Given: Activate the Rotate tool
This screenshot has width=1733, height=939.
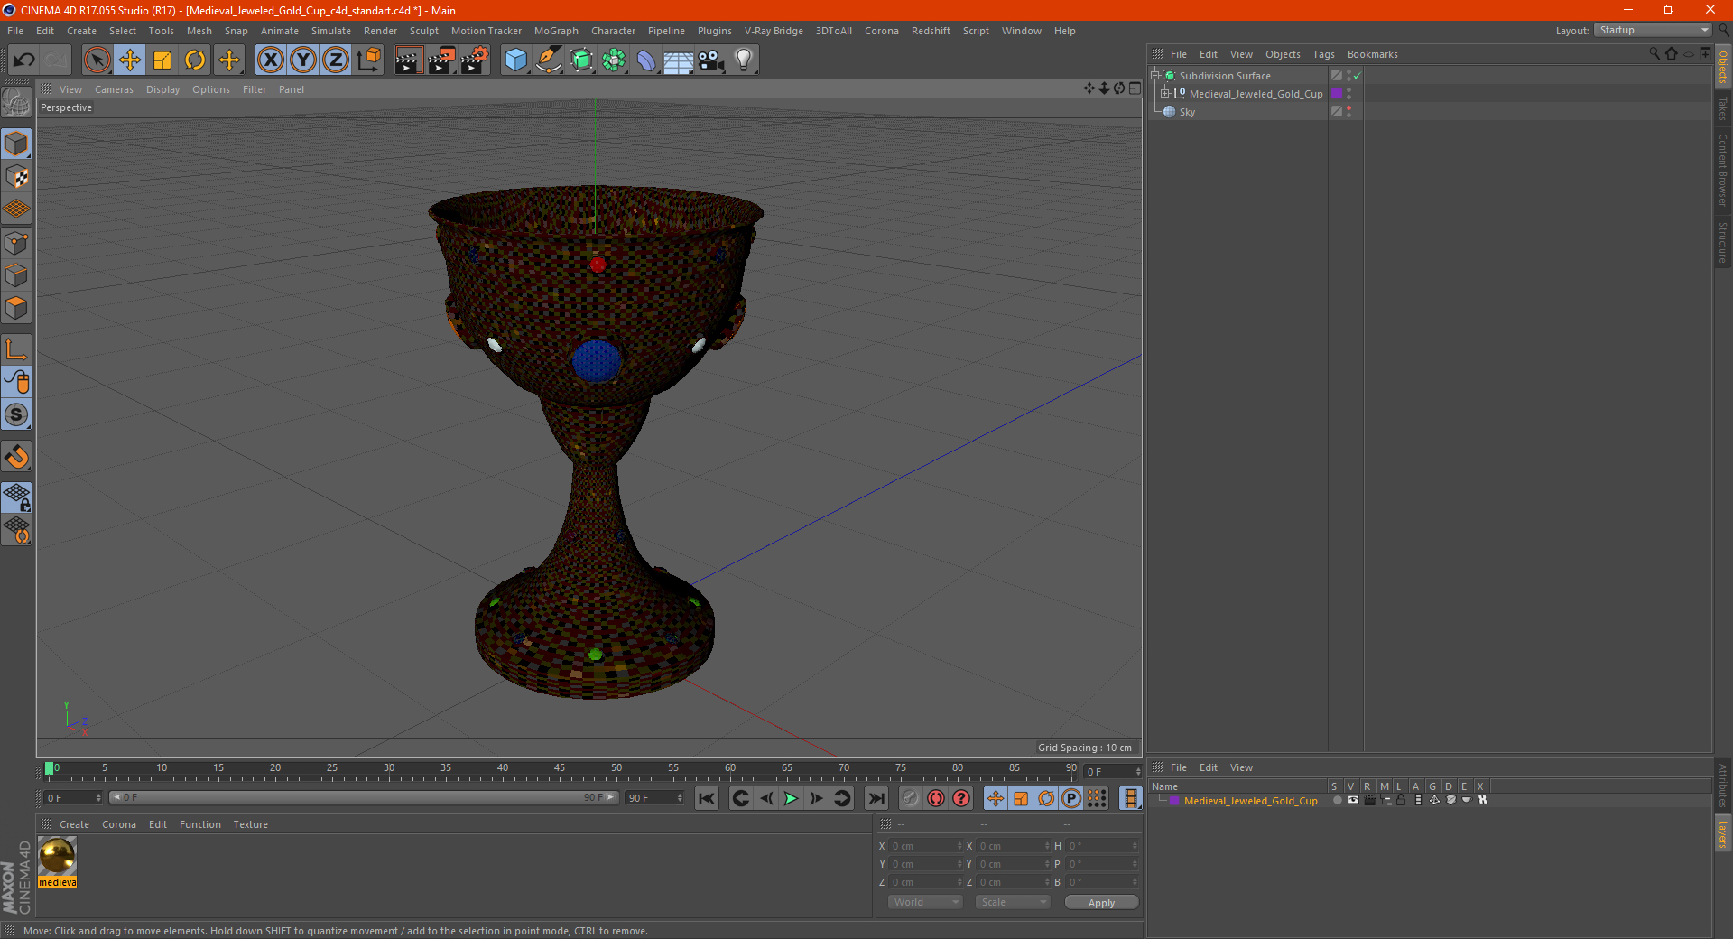Looking at the screenshot, I should [195, 60].
